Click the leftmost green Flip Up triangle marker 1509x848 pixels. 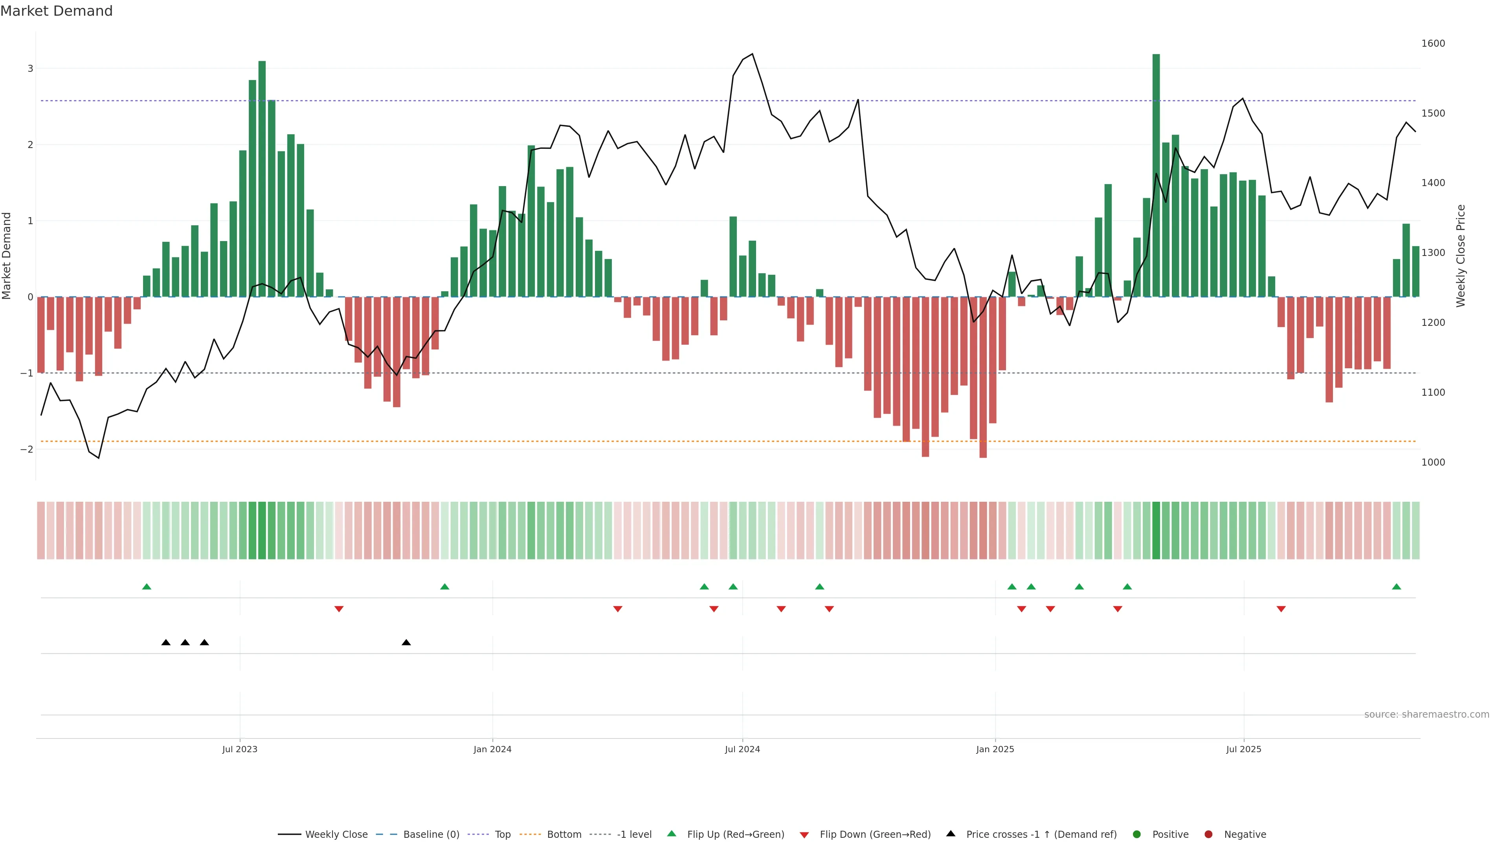147,587
